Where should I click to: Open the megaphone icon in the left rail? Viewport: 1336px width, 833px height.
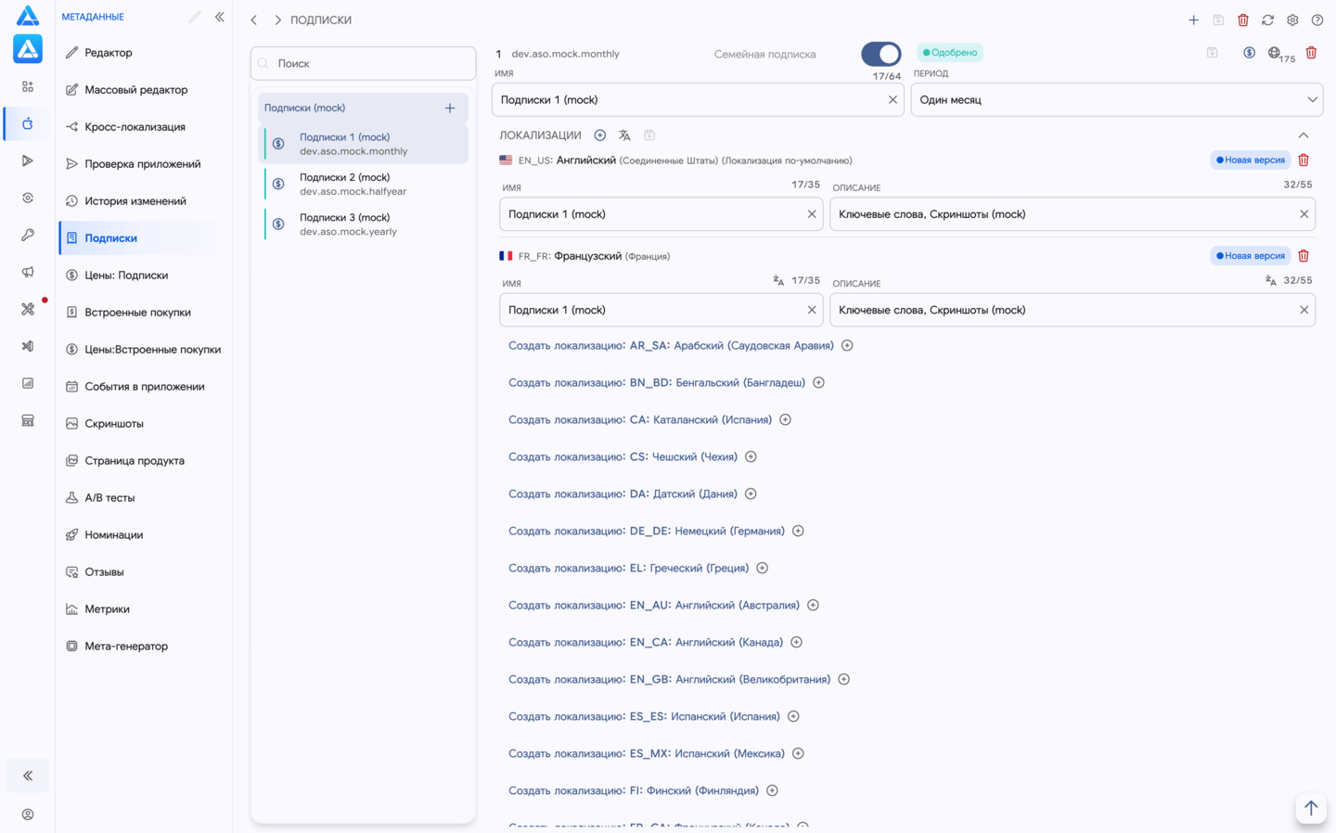pos(28,272)
